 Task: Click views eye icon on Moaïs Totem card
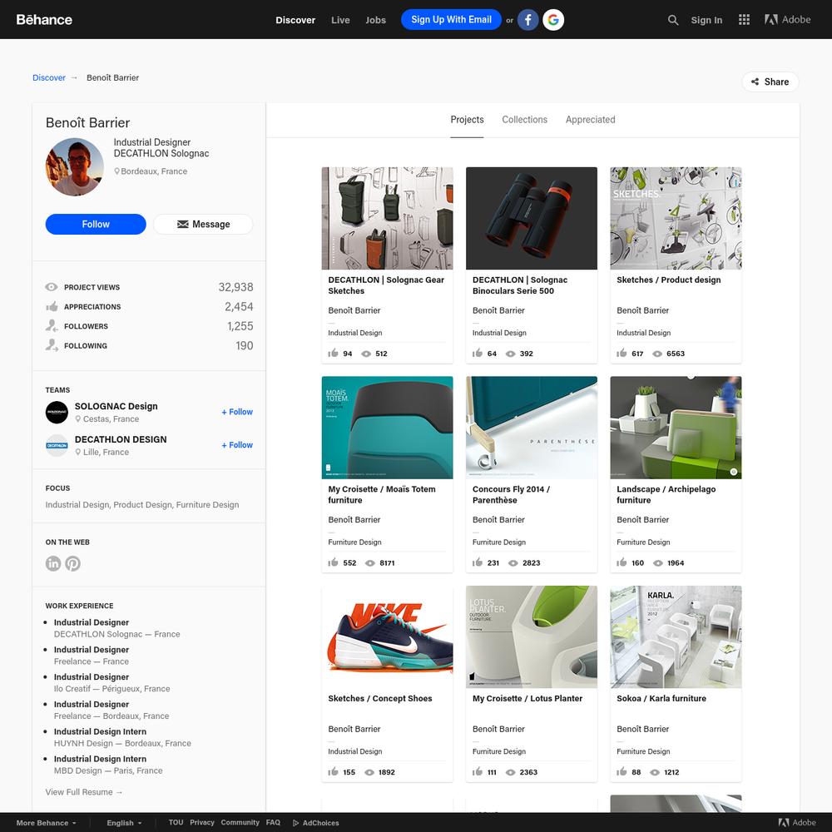pyautogui.click(x=370, y=563)
